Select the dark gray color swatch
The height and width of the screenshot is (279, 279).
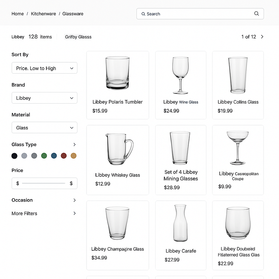click(34, 156)
